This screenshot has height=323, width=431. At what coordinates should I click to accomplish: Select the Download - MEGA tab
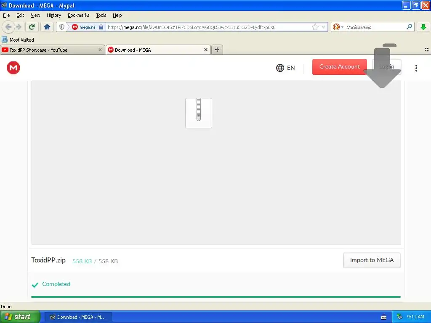click(158, 50)
